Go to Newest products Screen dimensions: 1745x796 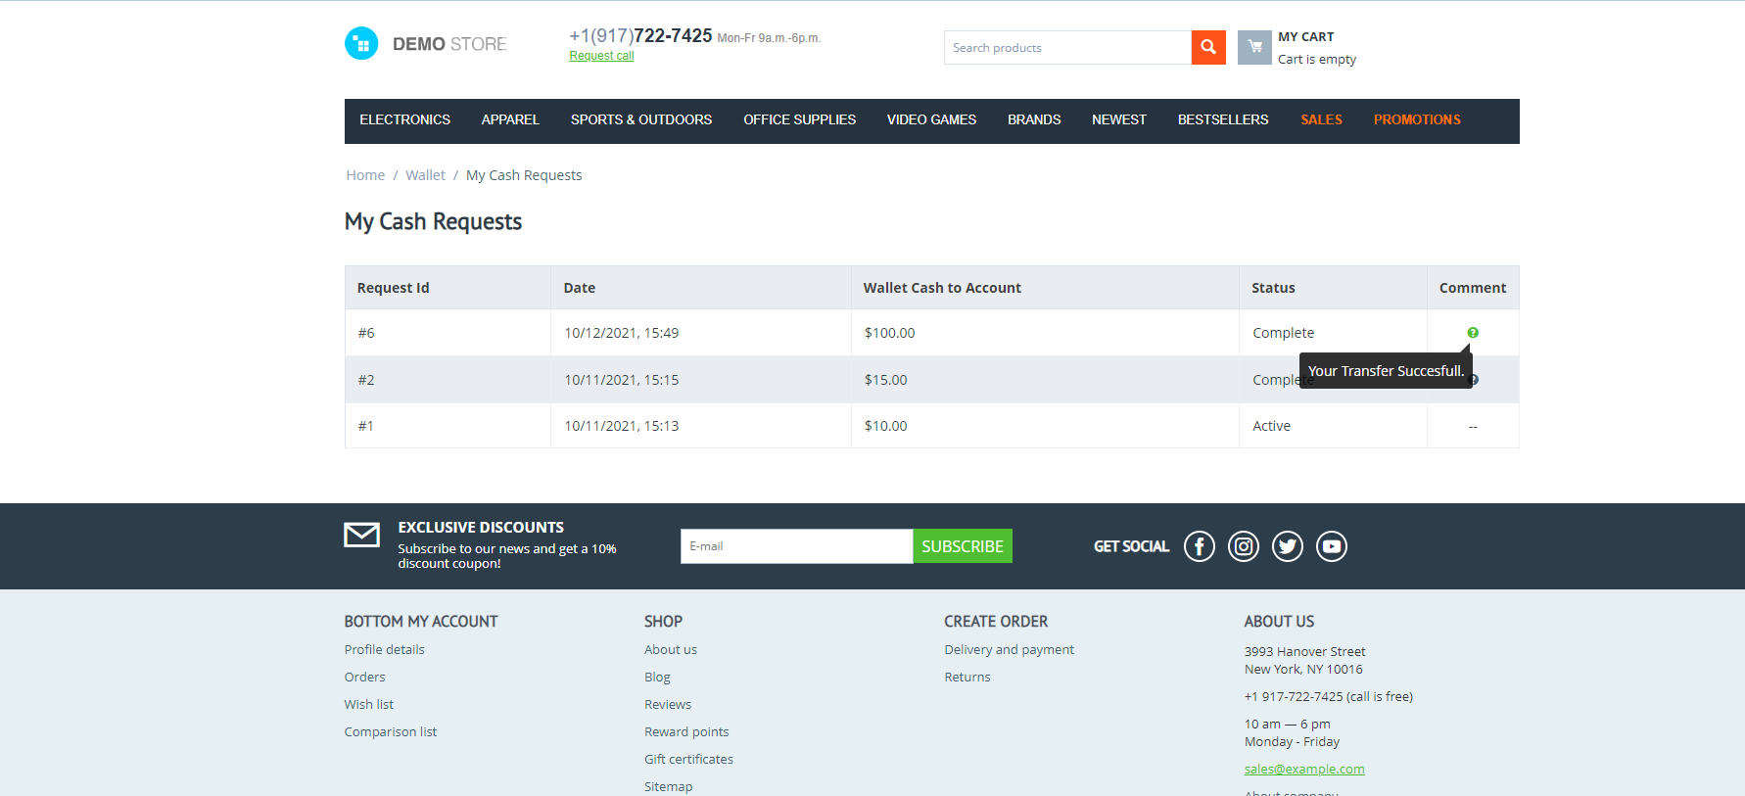coord(1119,119)
